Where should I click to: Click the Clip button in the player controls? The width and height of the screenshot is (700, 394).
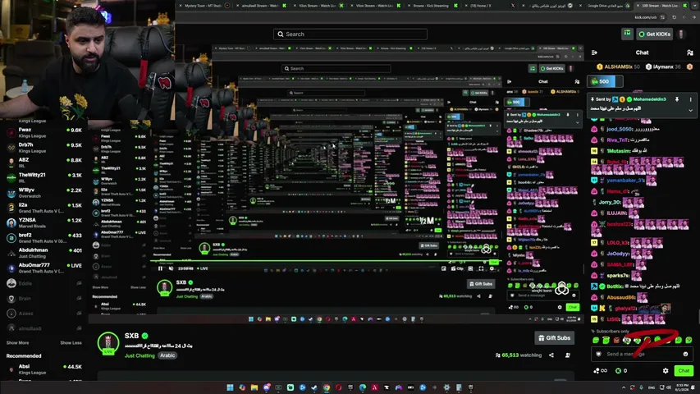458,268
